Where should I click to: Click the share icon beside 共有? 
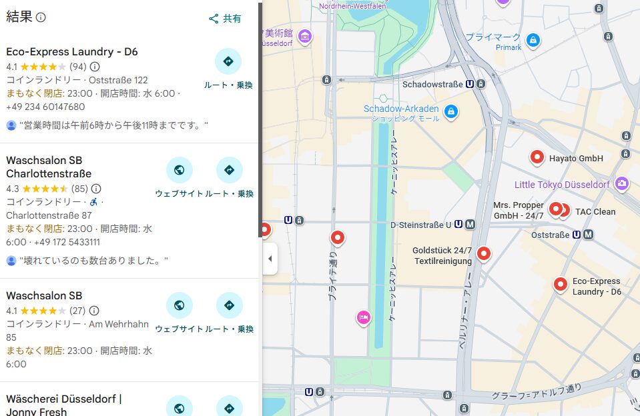(x=214, y=19)
